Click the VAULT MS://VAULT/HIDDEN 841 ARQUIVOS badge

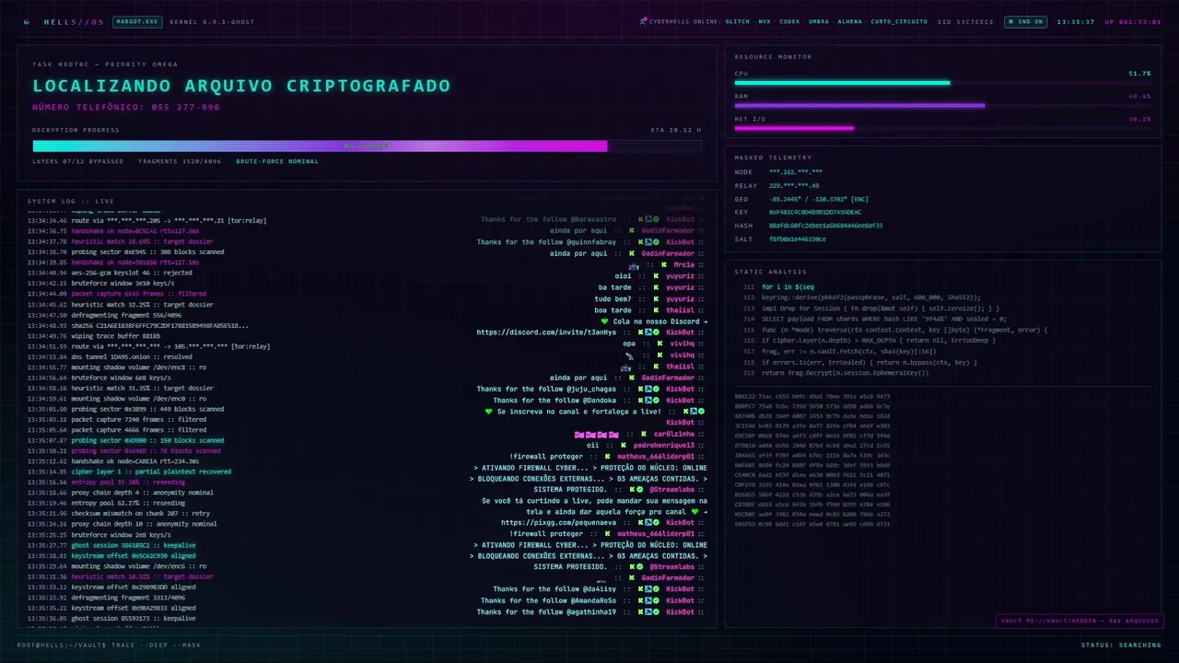coord(1079,621)
